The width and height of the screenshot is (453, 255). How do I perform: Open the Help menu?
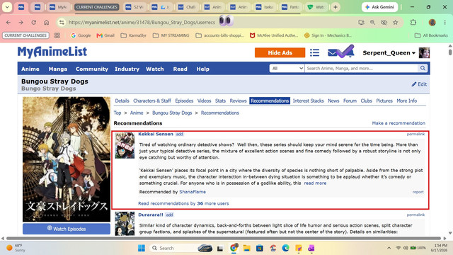pos(203,69)
